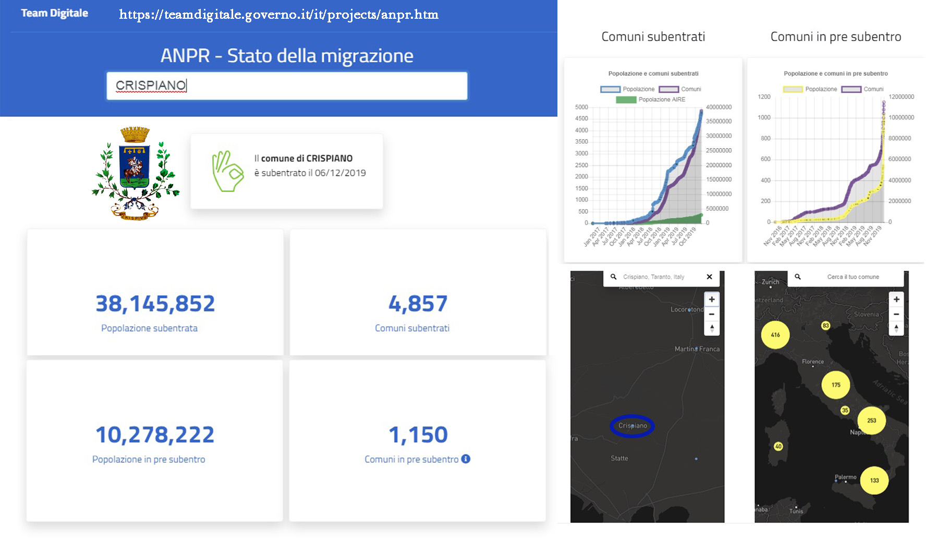Expand the 253 cluster near Naples

tap(871, 421)
